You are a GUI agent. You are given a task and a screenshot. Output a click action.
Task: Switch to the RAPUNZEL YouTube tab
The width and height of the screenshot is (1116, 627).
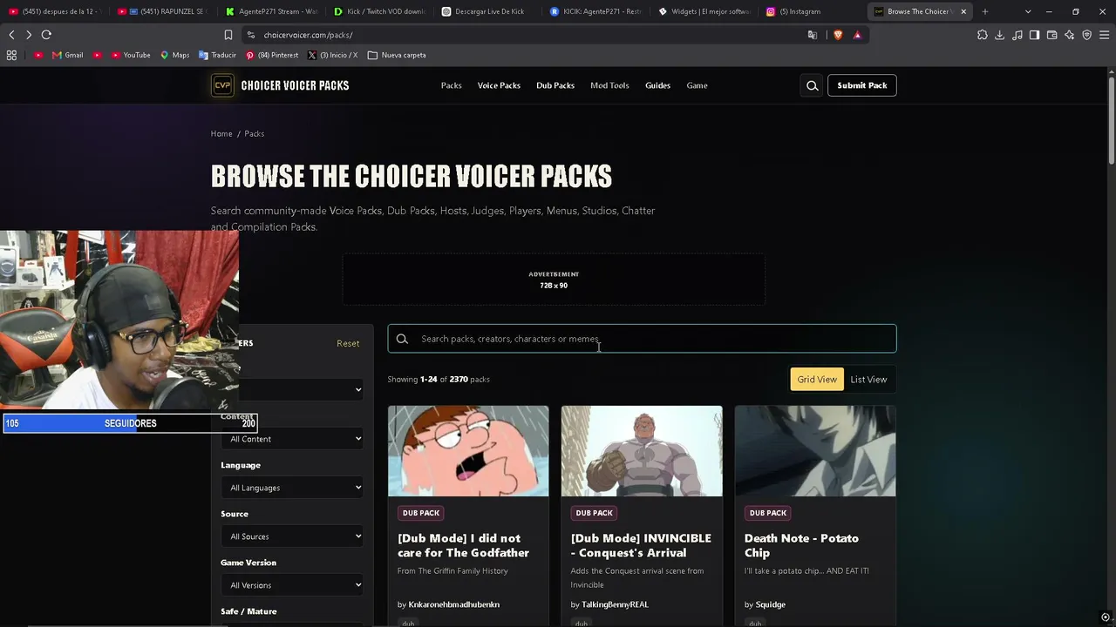click(x=163, y=11)
